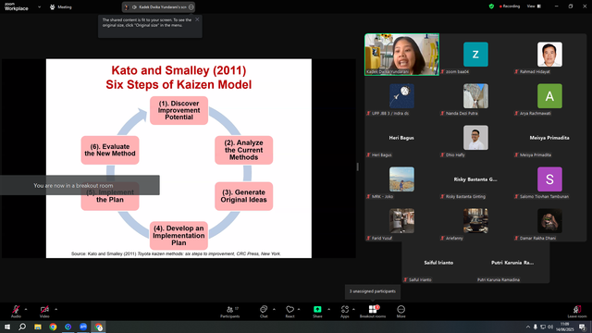This screenshot has width=592, height=333.
Task: Select Rahmad Hidayat participant tile
Action: click(549, 55)
